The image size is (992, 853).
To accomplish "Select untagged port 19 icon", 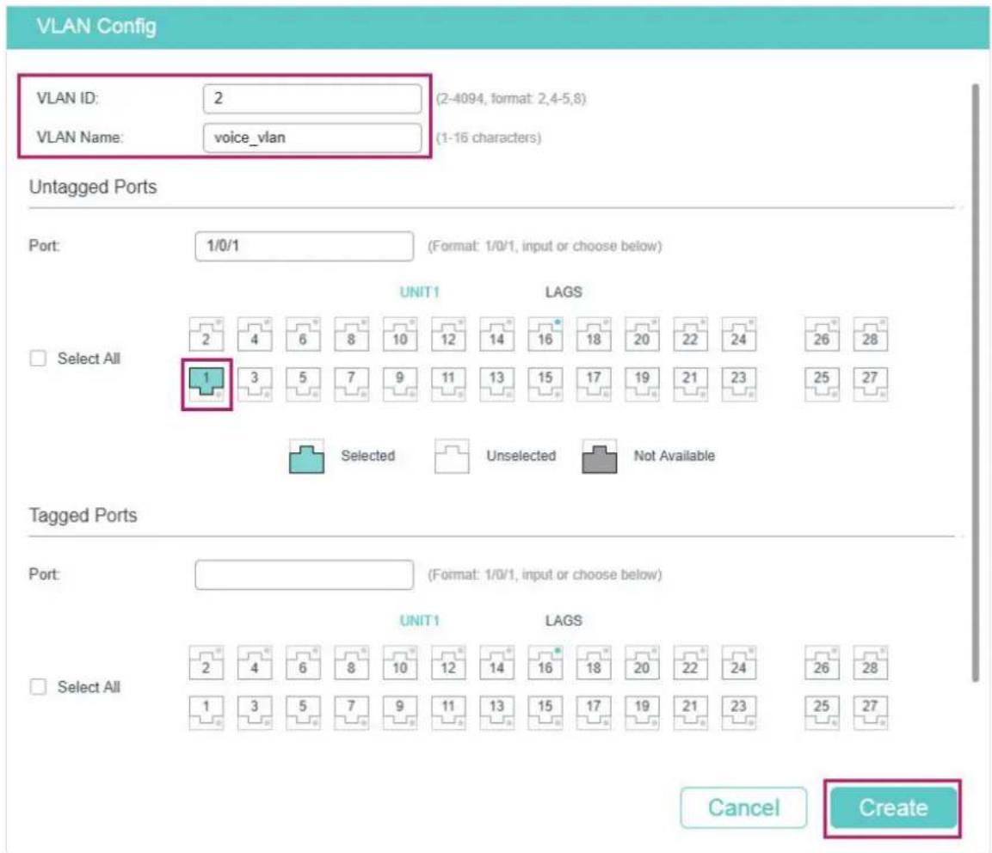I will pyautogui.click(x=642, y=384).
